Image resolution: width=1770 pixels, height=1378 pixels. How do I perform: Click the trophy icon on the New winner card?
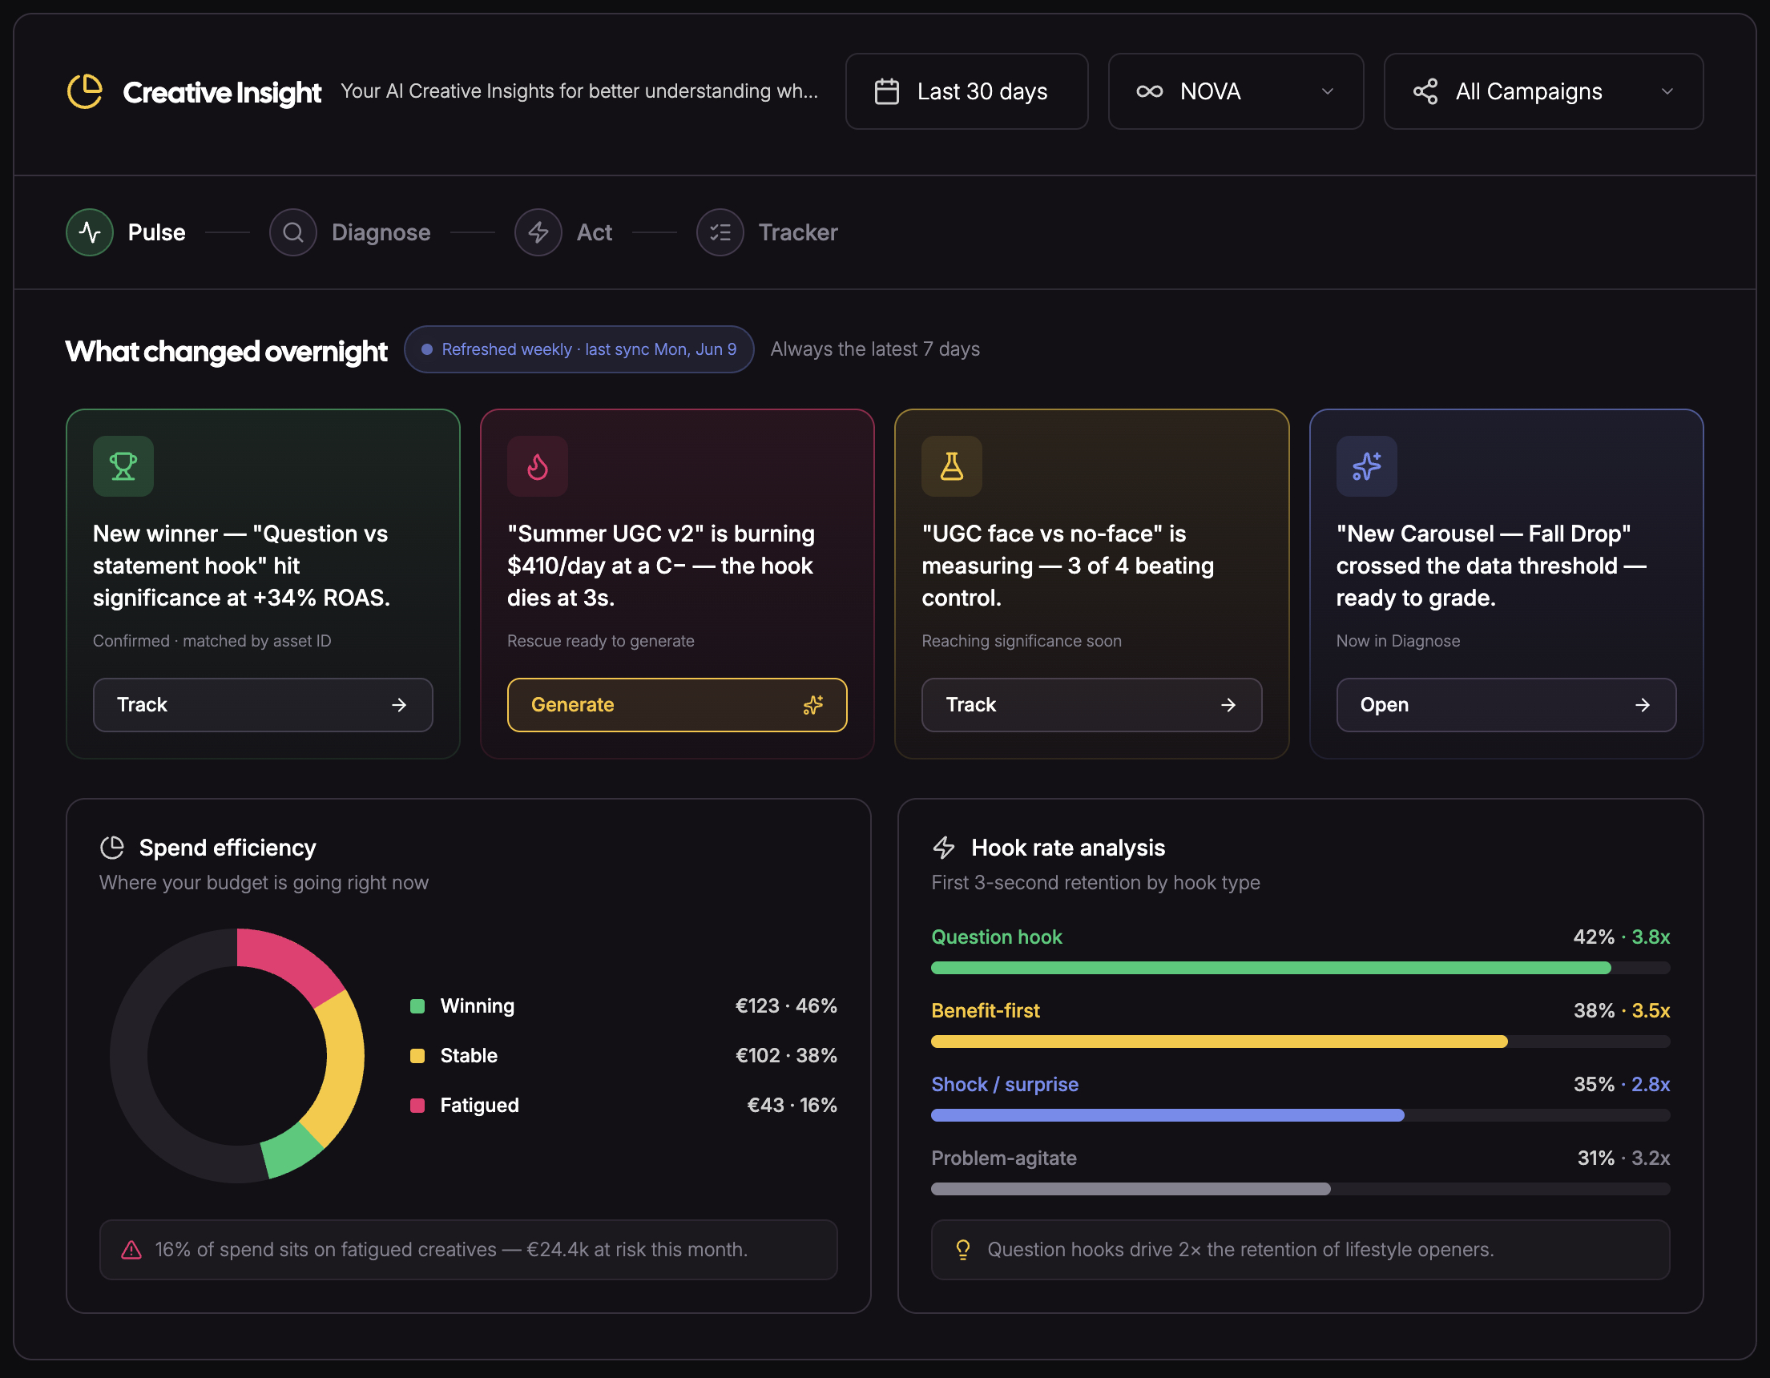(123, 465)
